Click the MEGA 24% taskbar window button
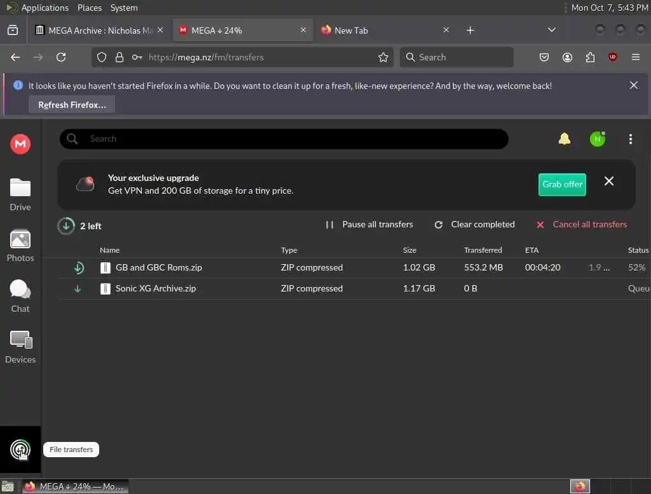 pos(75,486)
